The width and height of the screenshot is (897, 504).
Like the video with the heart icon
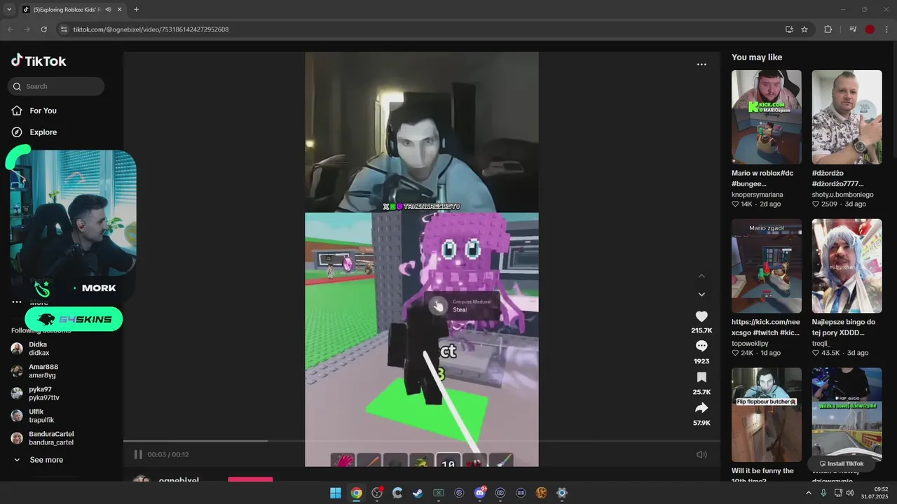(701, 316)
